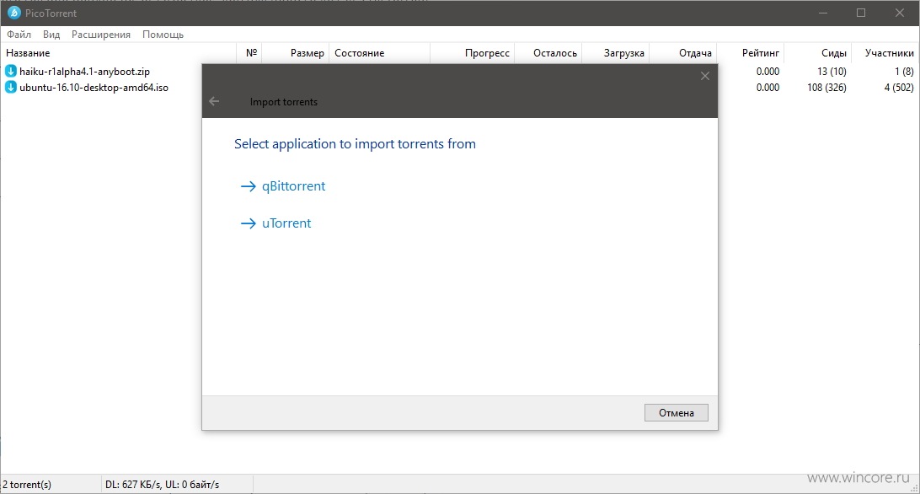Viewport: 920px width, 494px height.
Task: Click seeds value 13 (10)
Action: (832, 71)
